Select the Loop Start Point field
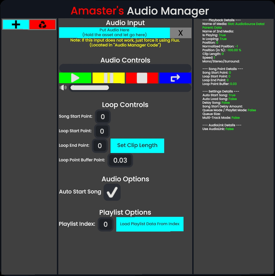 (102, 131)
